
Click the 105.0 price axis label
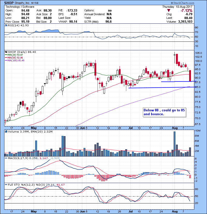click(198, 53)
